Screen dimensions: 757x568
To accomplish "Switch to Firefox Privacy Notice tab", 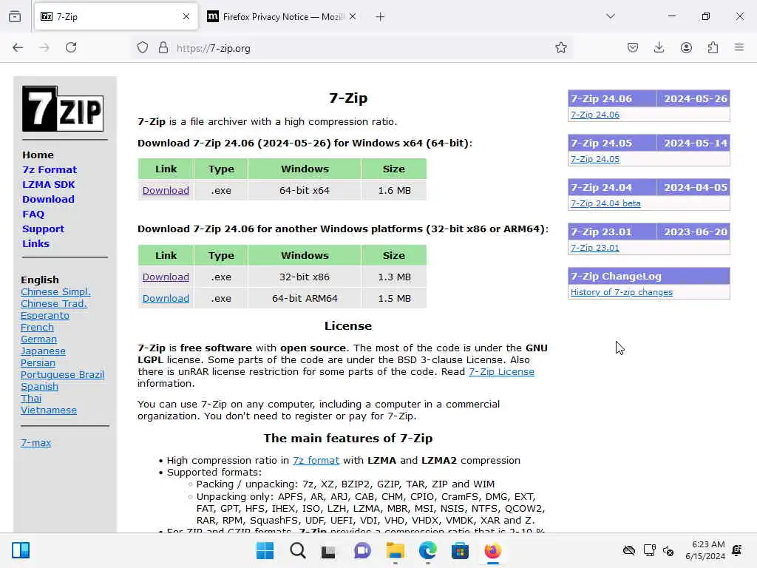I will point(282,17).
